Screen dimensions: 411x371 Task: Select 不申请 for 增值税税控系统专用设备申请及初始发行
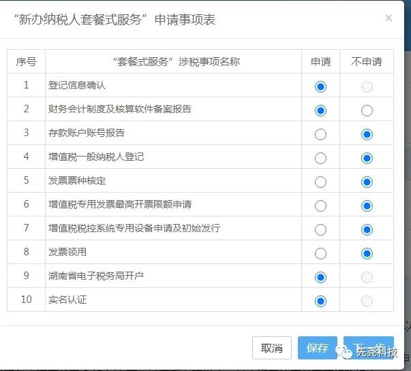pyautogui.click(x=367, y=229)
